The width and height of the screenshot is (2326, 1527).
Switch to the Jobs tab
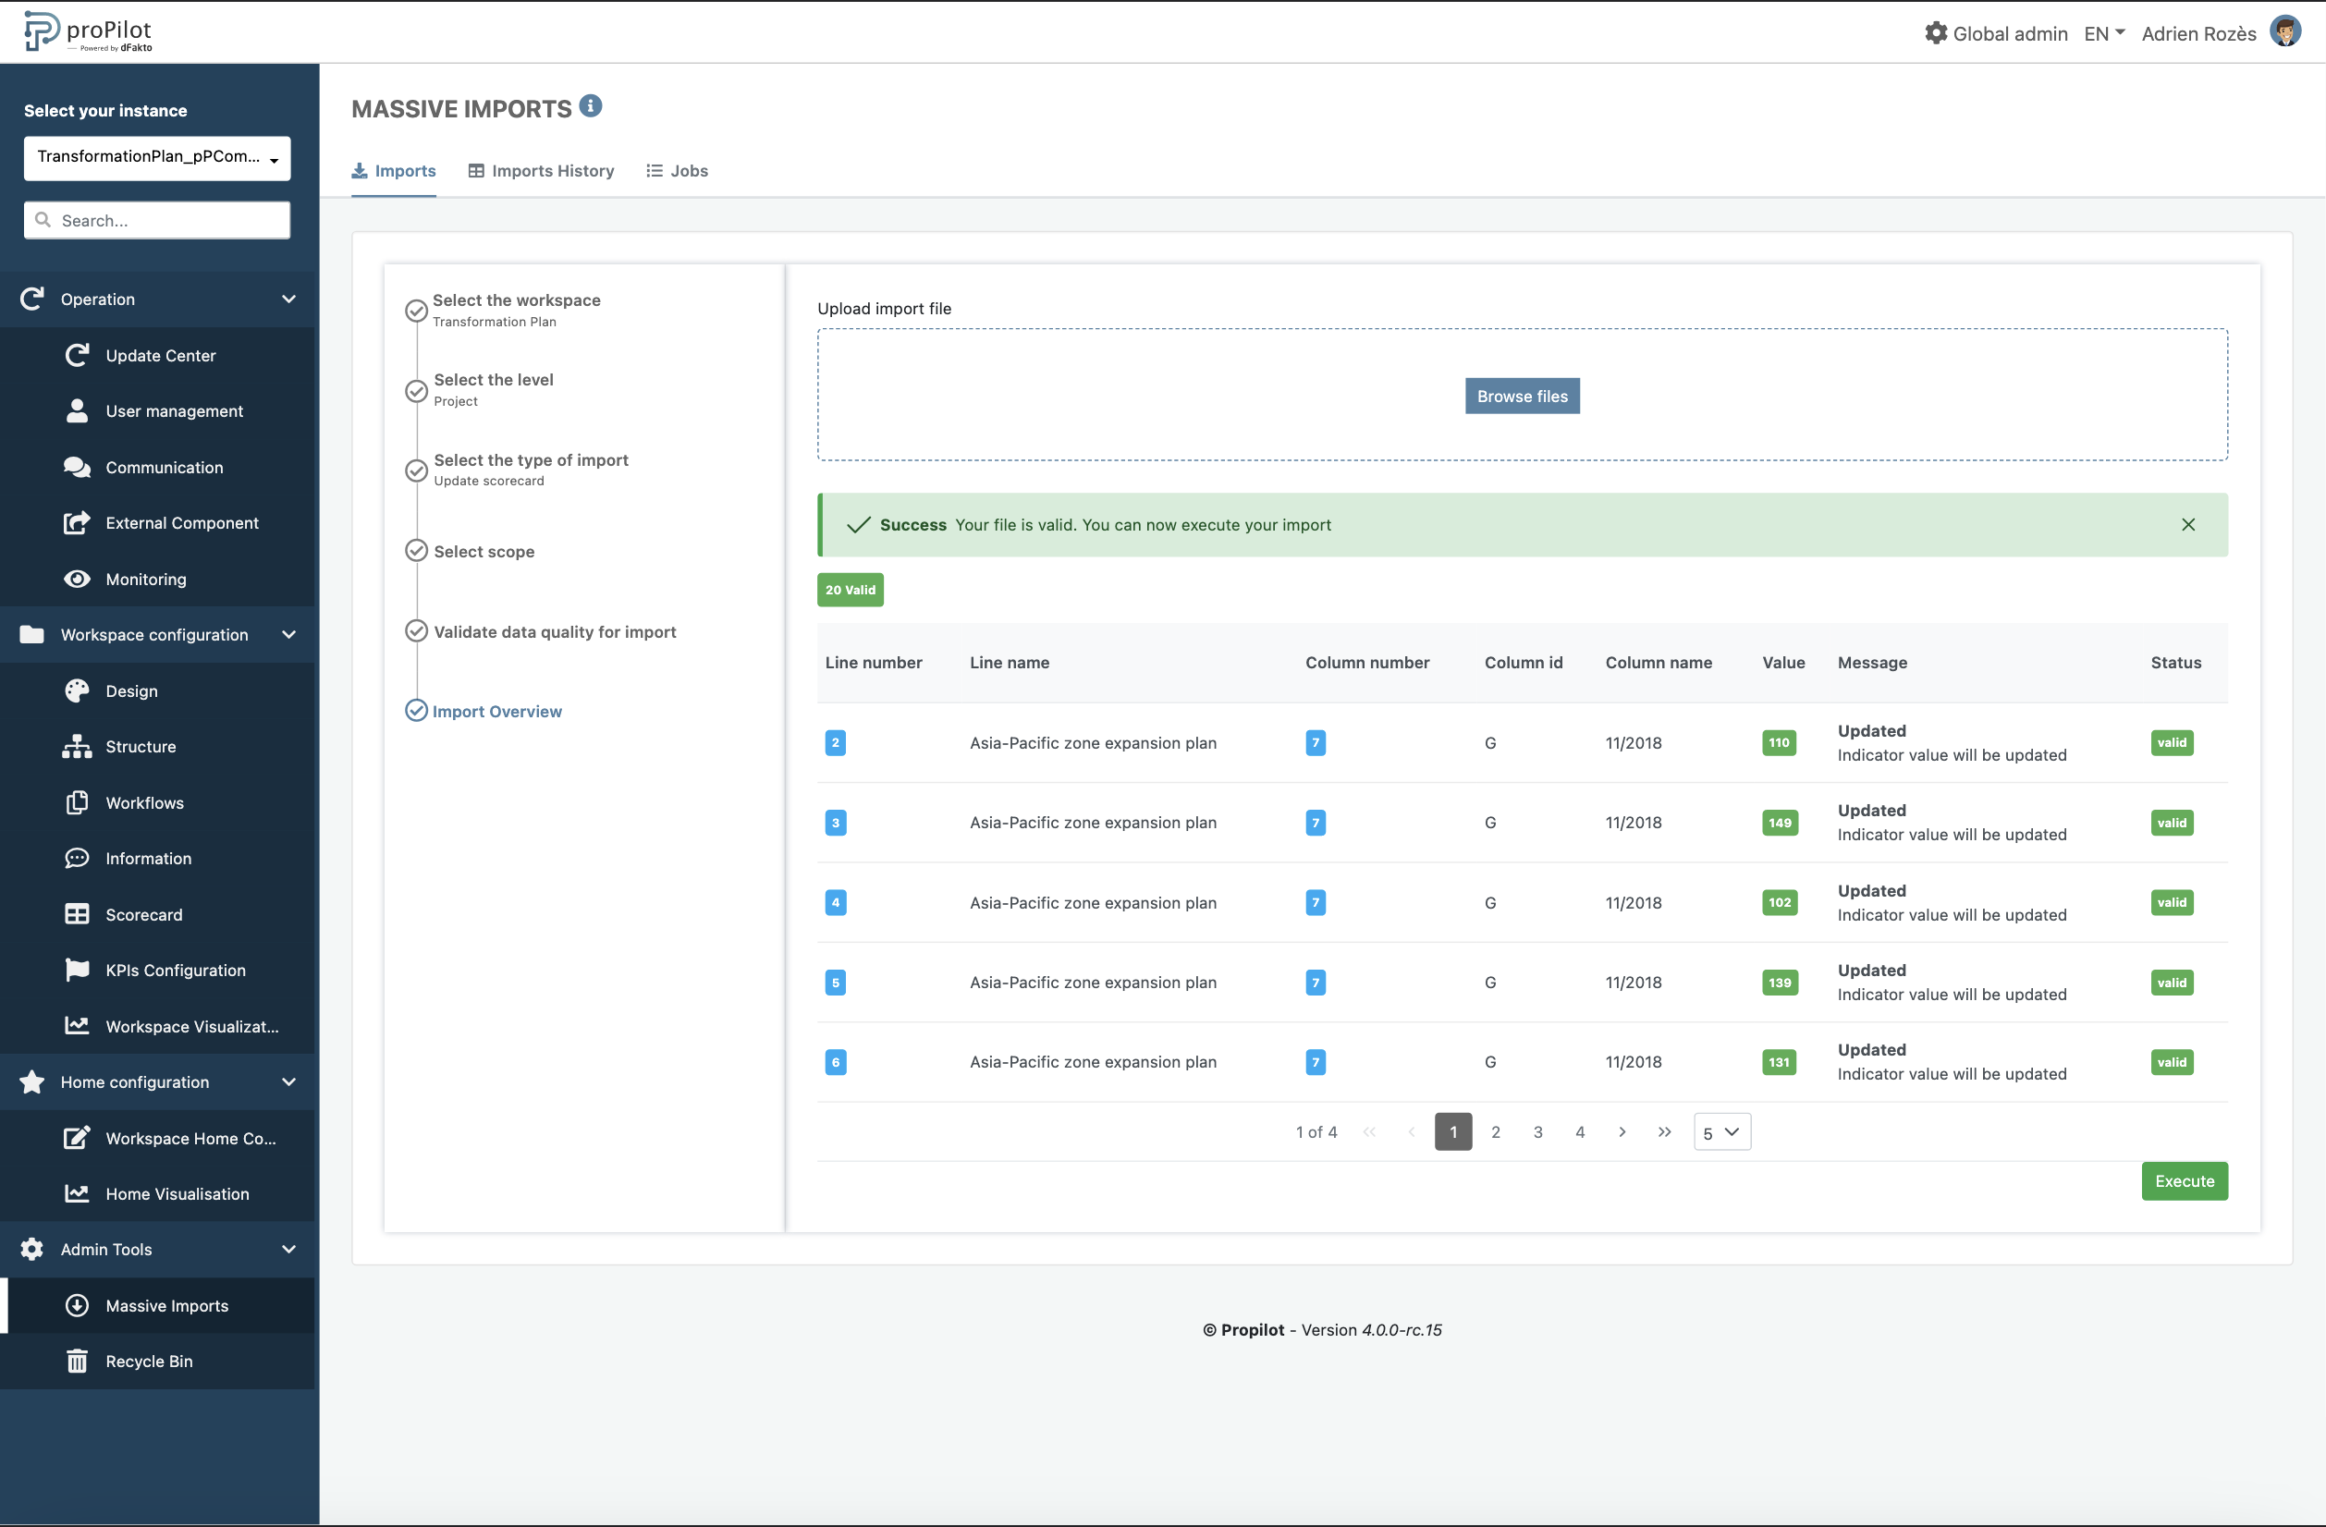pos(678,171)
